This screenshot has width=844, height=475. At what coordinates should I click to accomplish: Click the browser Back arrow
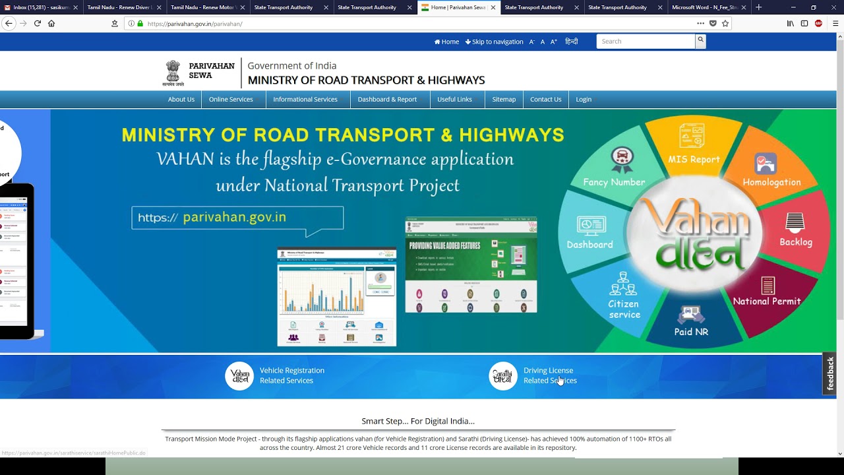coord(9,23)
